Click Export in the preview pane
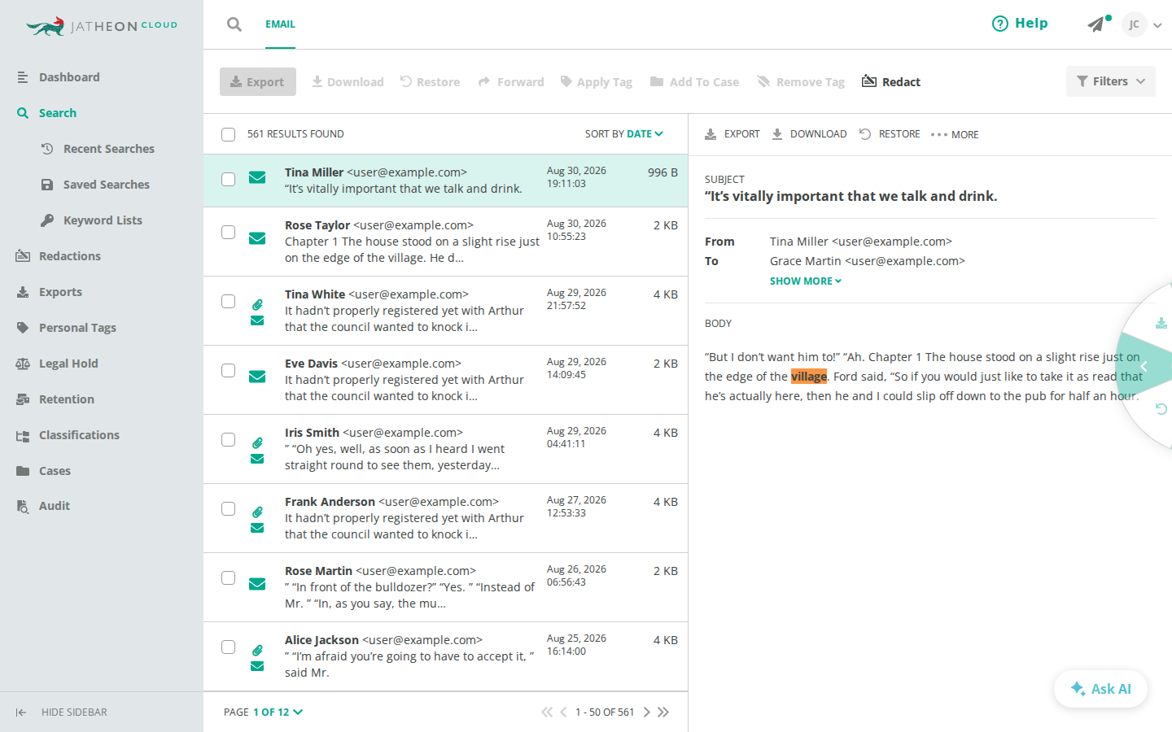The width and height of the screenshot is (1172, 732). pos(732,134)
